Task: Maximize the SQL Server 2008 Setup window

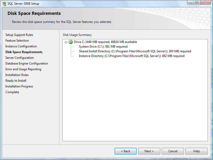Action: [197, 3]
